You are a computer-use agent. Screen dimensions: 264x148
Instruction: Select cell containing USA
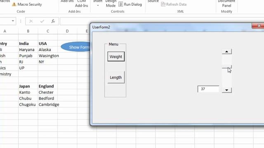[48, 44]
